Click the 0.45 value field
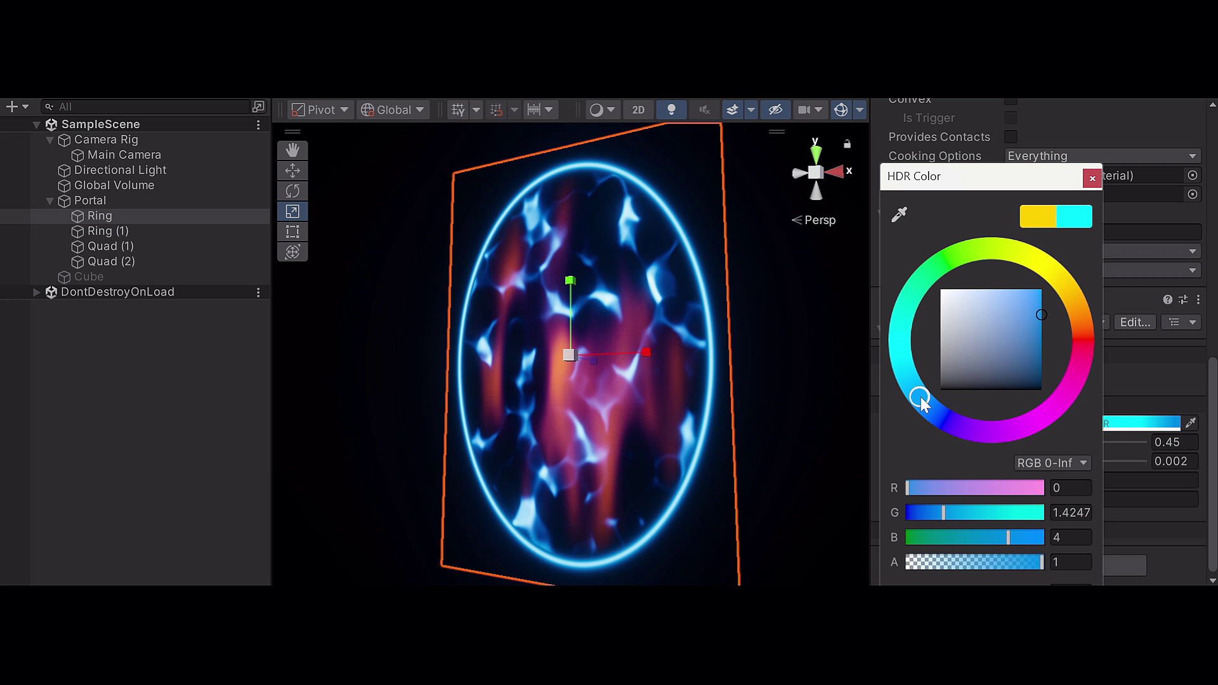1218x685 pixels. [1175, 442]
